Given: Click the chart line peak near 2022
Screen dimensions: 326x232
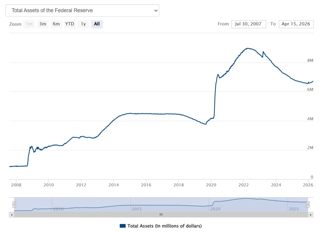Looking at the screenshot, I should [x=248, y=48].
